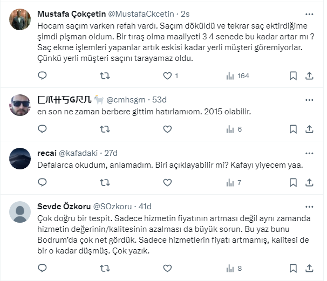
Task: Bookmark recai's tweet
Action: coord(293,183)
